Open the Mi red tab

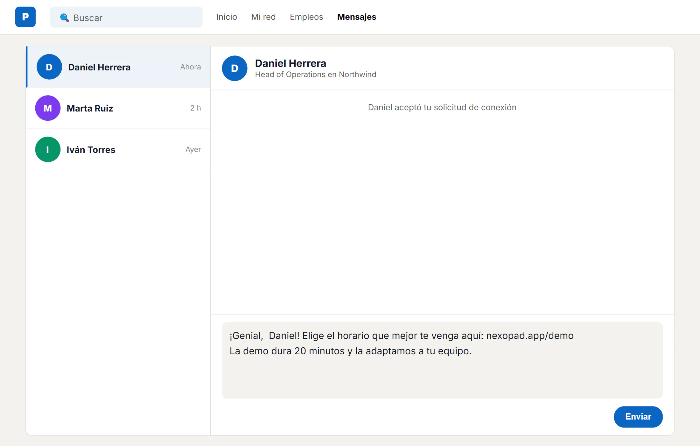coord(263,17)
